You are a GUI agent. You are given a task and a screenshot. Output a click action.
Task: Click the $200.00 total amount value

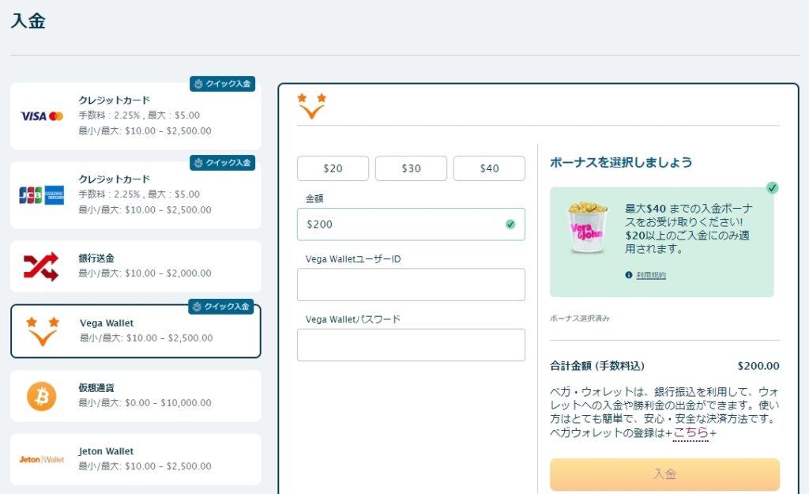(x=758, y=366)
